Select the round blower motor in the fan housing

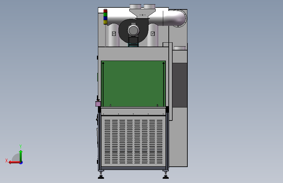(134, 30)
